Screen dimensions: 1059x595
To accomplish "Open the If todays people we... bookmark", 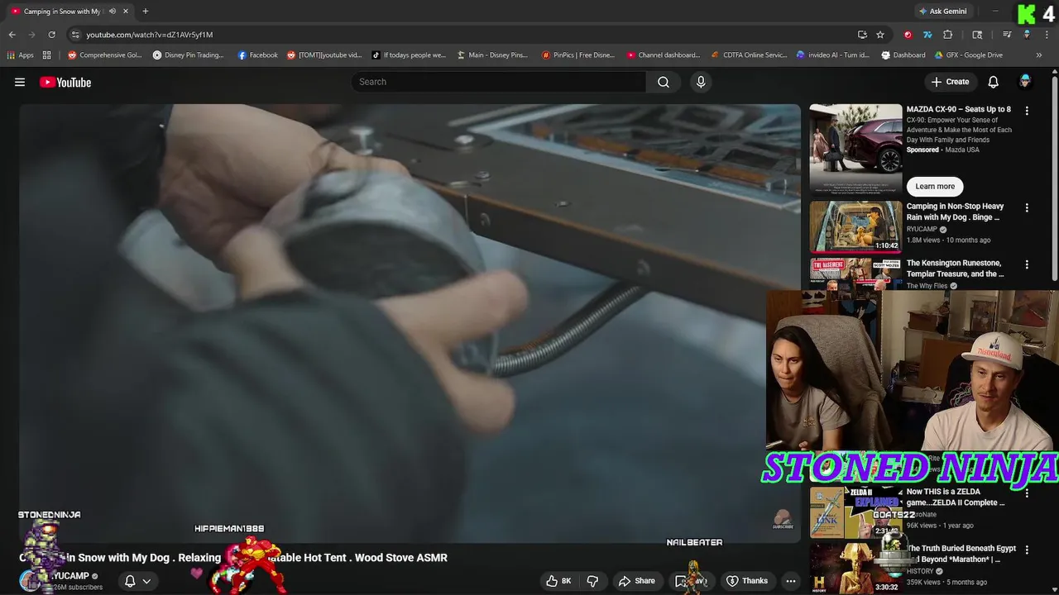I will tap(409, 55).
